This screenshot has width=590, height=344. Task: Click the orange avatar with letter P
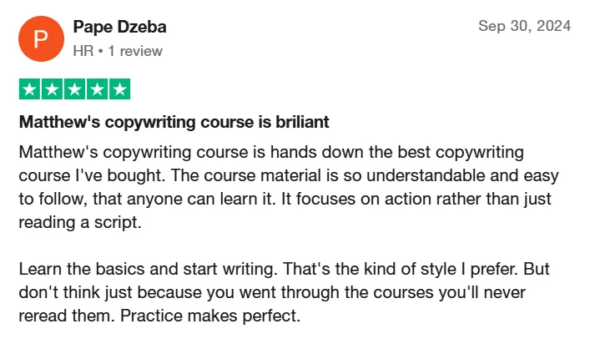(x=41, y=38)
